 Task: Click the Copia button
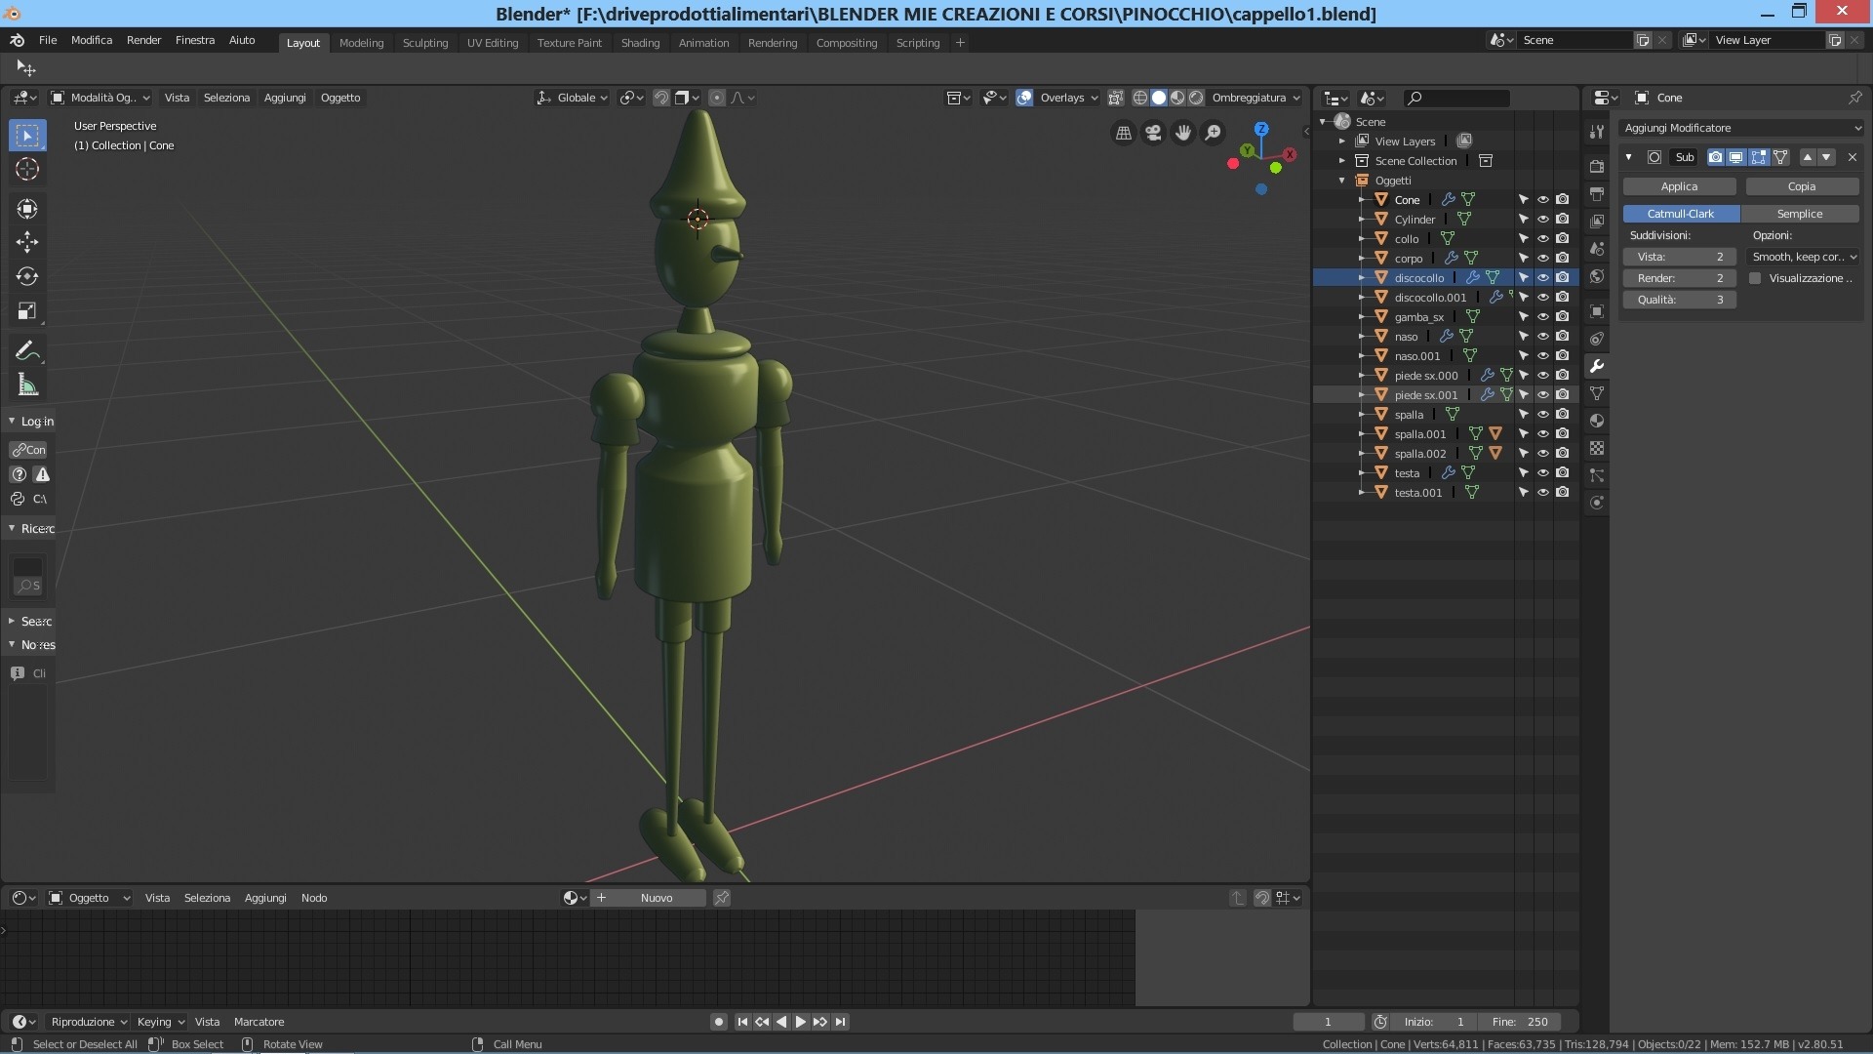click(1802, 186)
